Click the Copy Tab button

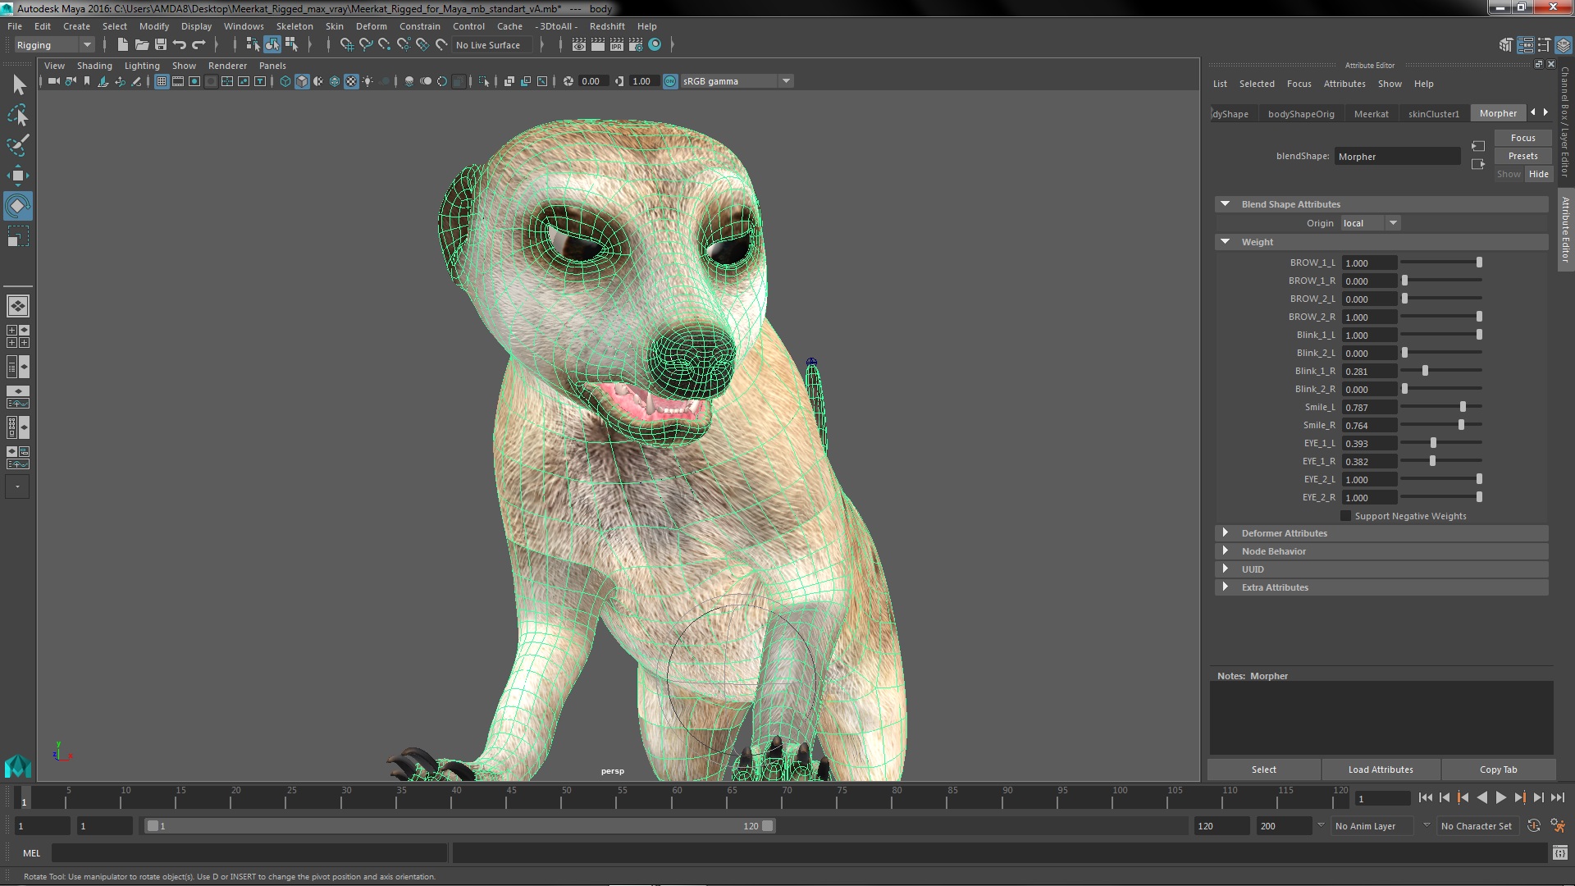(1498, 770)
